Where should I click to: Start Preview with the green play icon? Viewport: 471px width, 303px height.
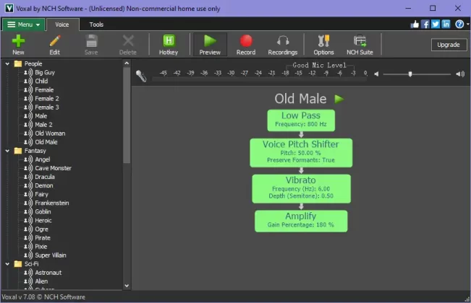click(210, 41)
